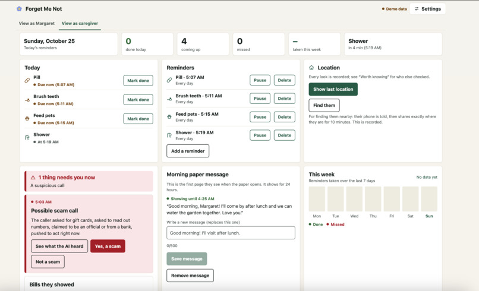
Task: Click the Find them button
Action: 324,105
